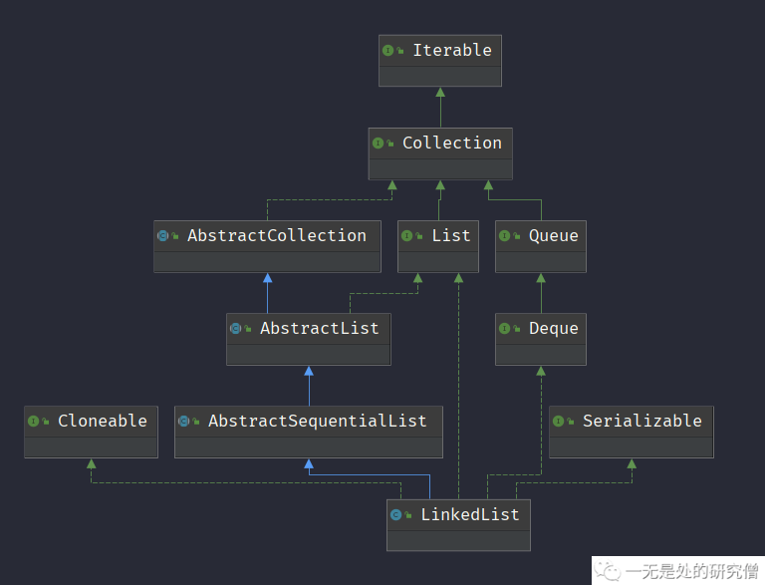Click the interface icon beside Serializable
This screenshot has height=585, width=765.
tap(559, 421)
